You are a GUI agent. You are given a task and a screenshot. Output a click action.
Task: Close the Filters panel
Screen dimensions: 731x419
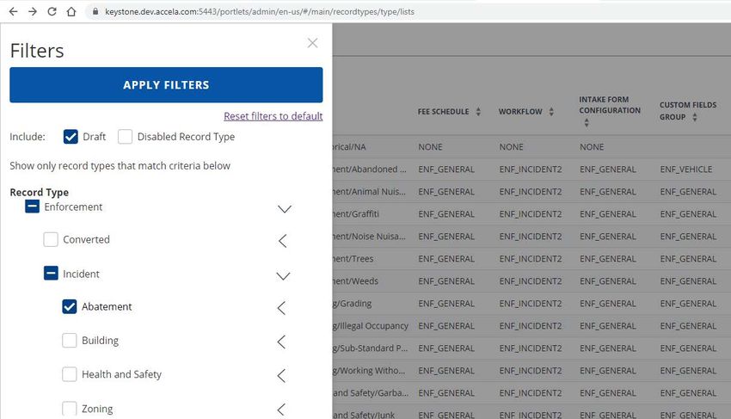click(x=312, y=43)
